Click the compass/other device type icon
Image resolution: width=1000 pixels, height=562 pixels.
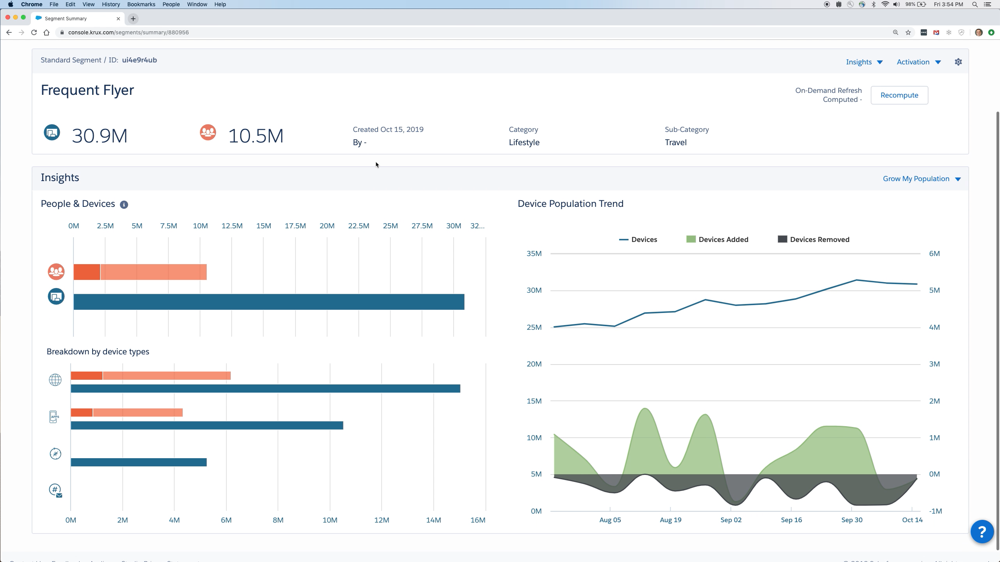coord(54,454)
